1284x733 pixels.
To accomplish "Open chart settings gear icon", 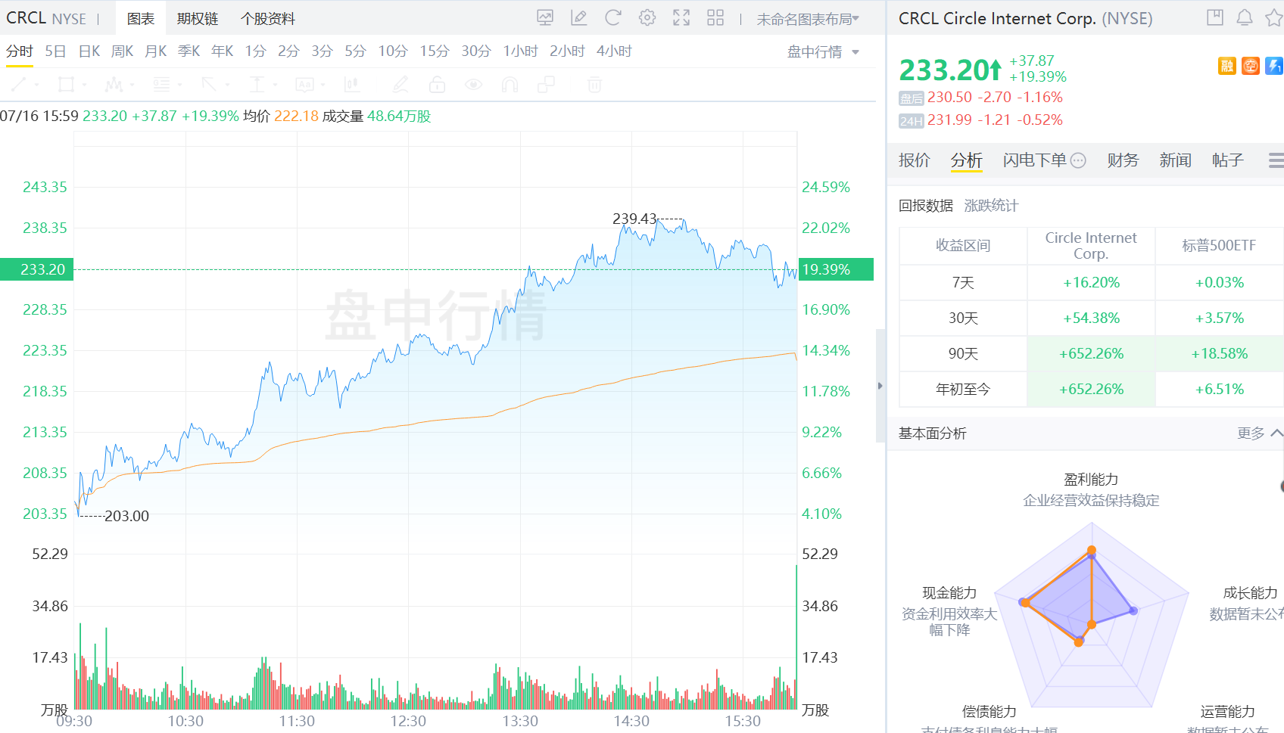I will pos(647,17).
